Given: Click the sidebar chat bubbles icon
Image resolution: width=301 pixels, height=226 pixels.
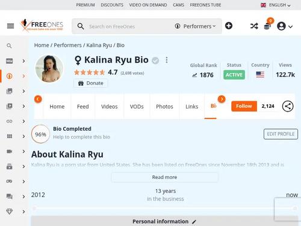Looking at the screenshot, I should point(10,196).
